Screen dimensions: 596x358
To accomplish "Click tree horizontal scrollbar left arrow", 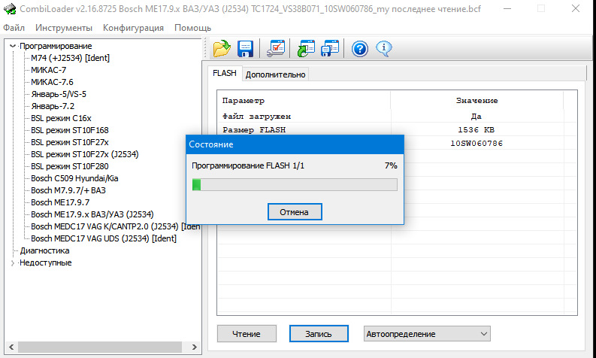I will pos(11,347).
